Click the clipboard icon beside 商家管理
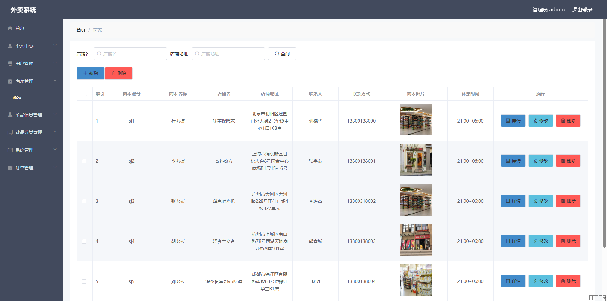This screenshot has height=301, width=607. pos(10,81)
